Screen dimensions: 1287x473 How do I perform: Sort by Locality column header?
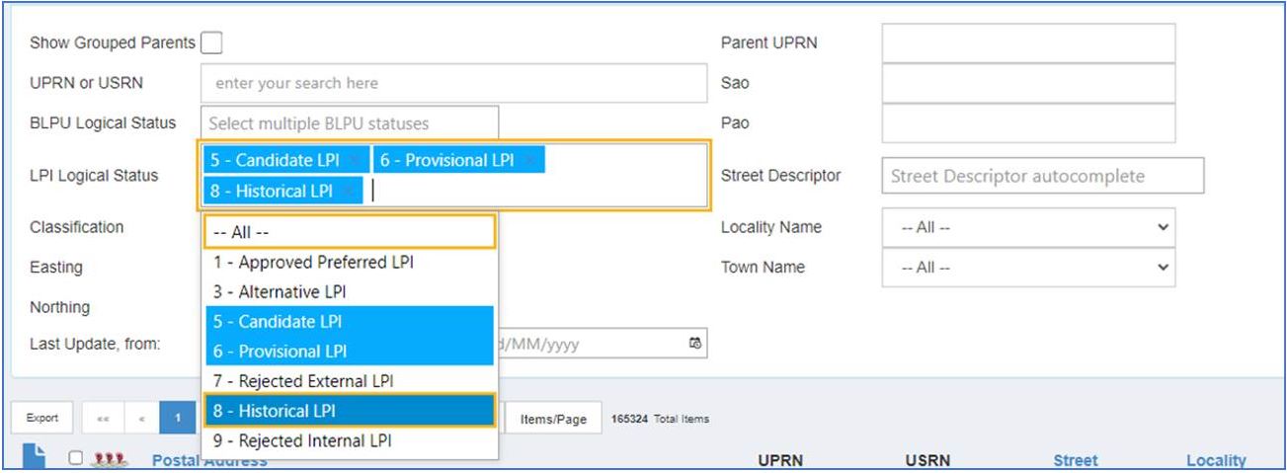tap(1216, 460)
